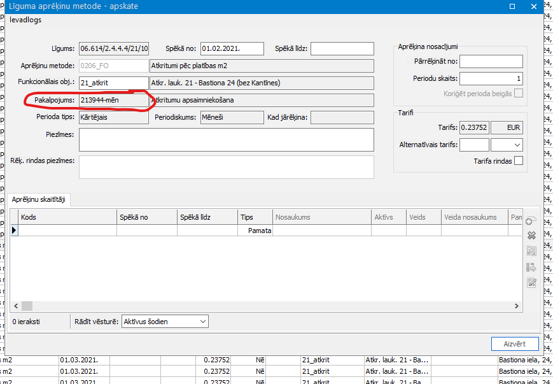The height and width of the screenshot is (384, 553).
Task: Click the list-with-arrow move rows icon
Action: pos(532,267)
